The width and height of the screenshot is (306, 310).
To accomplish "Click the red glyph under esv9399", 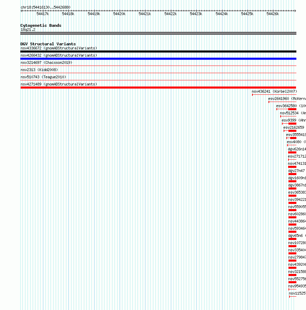I will pos(289,124).
